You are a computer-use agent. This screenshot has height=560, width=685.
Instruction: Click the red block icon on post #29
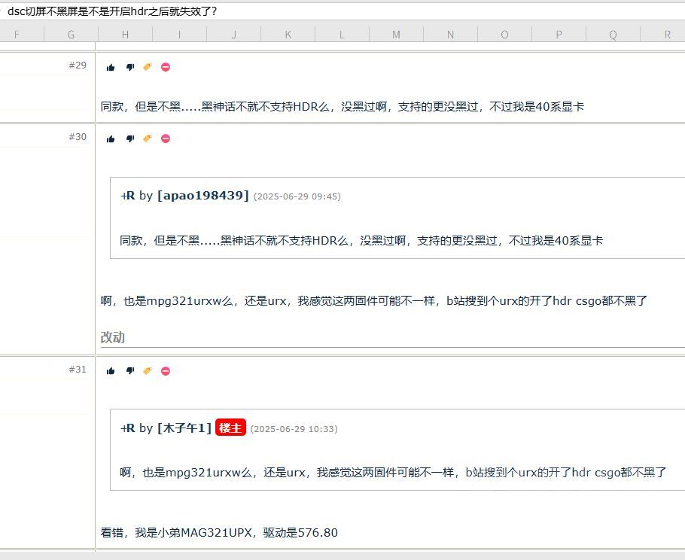[165, 67]
